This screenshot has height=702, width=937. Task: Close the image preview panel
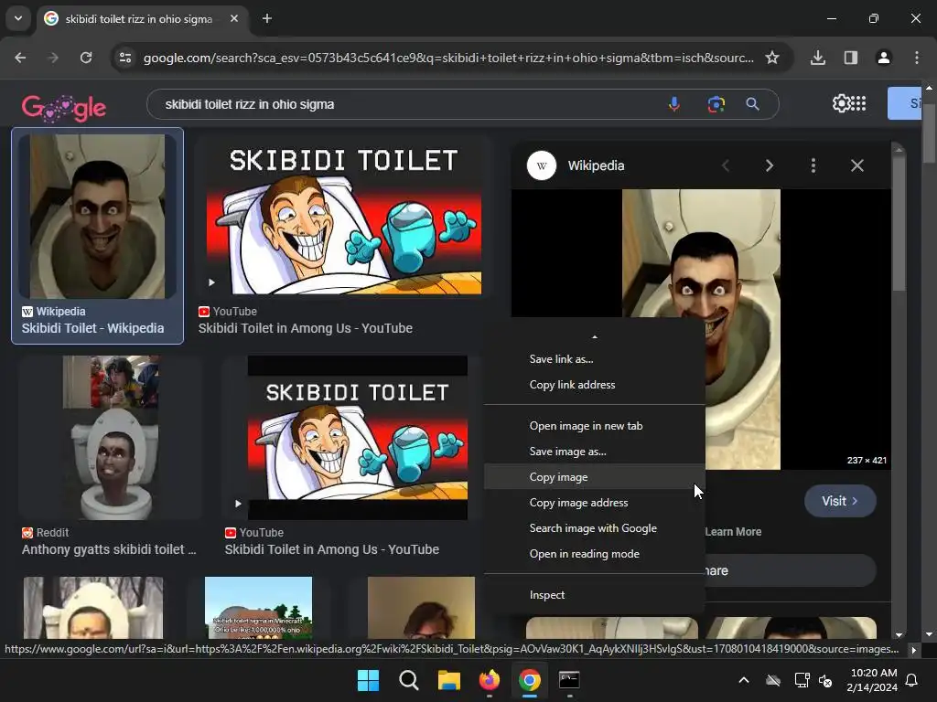pos(856,165)
